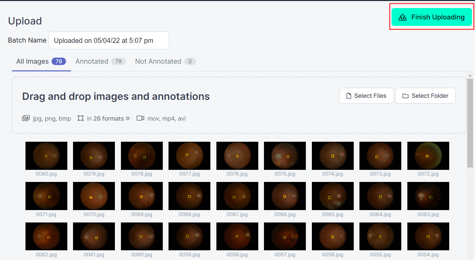Viewport: 475px width, 260px height.
Task: Click the Batch Name label
Action: tap(27, 40)
